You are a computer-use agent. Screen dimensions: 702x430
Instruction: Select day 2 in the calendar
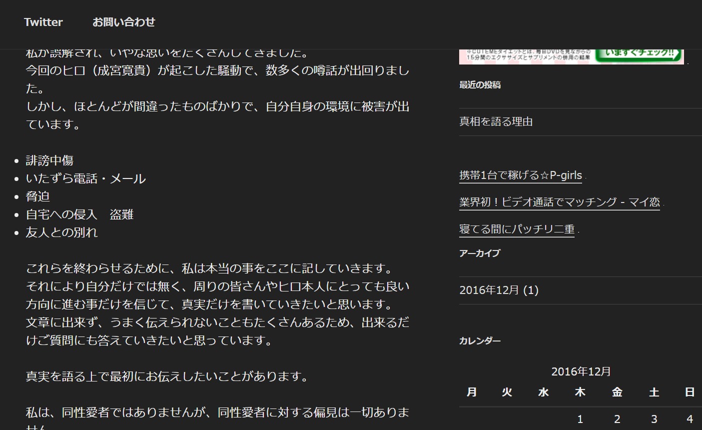pyautogui.click(x=617, y=419)
